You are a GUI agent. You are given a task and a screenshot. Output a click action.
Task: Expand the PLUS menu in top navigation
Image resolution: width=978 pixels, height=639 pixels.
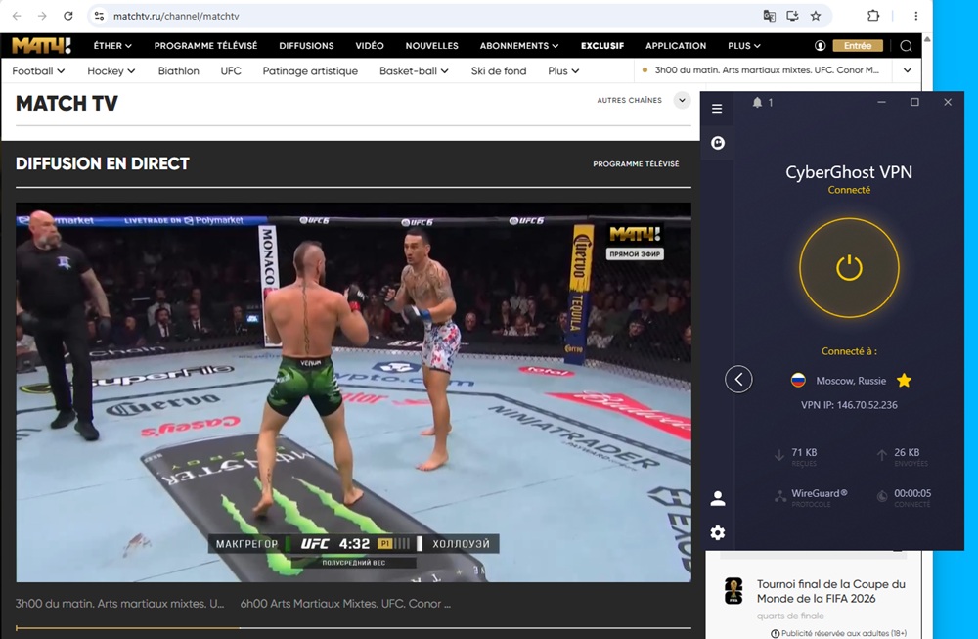(744, 46)
